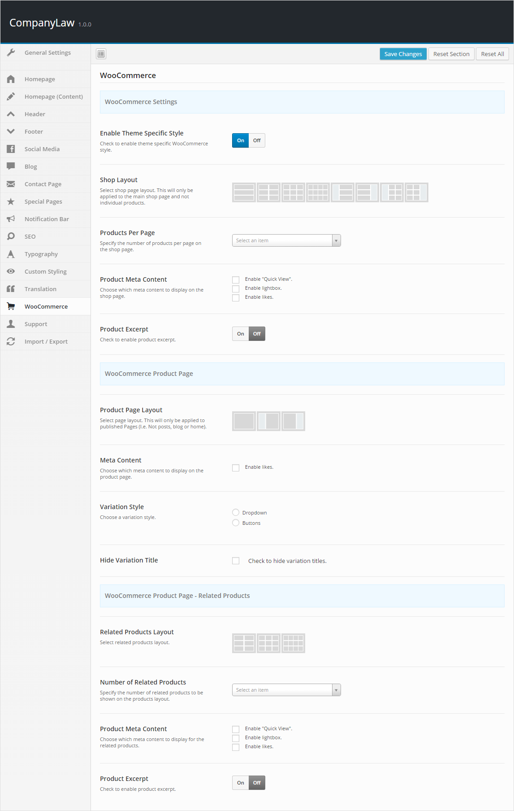Click the eye icon for Custom Styling
514x811 pixels.
(11, 271)
